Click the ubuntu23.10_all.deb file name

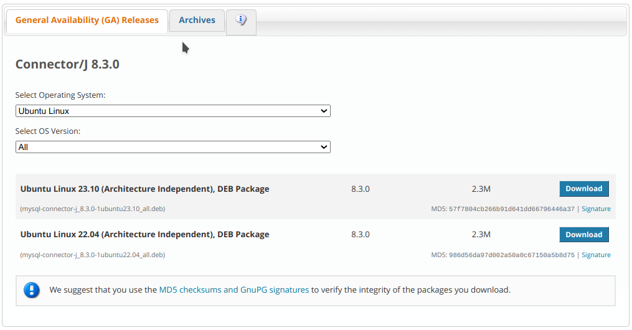pyautogui.click(x=93, y=209)
